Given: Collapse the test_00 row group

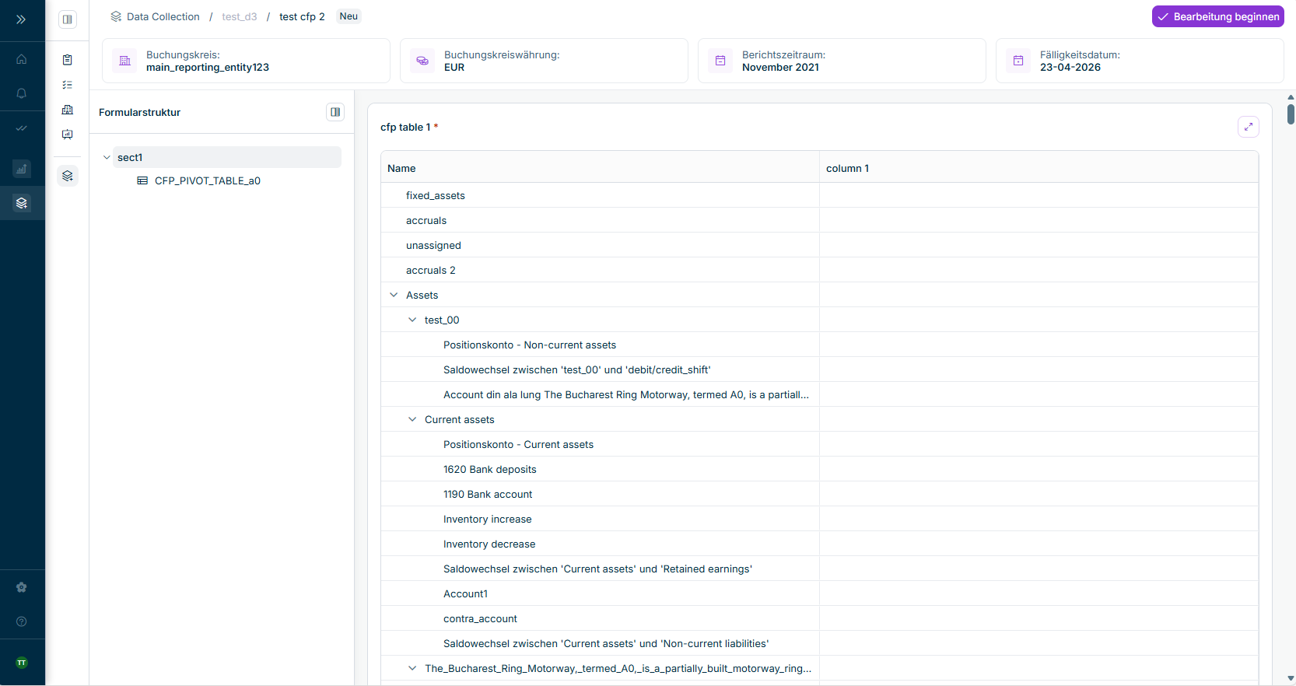Looking at the screenshot, I should click(x=412, y=320).
